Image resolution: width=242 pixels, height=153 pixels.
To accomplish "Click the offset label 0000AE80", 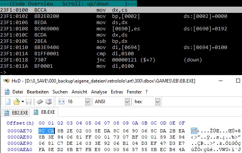I will 20,137.
